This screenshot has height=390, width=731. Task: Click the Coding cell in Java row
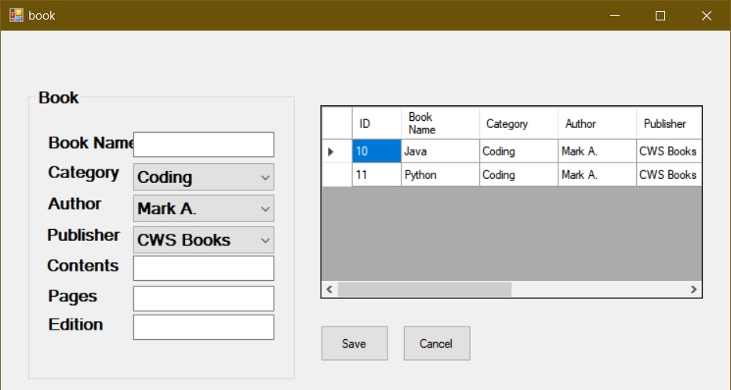pos(518,151)
